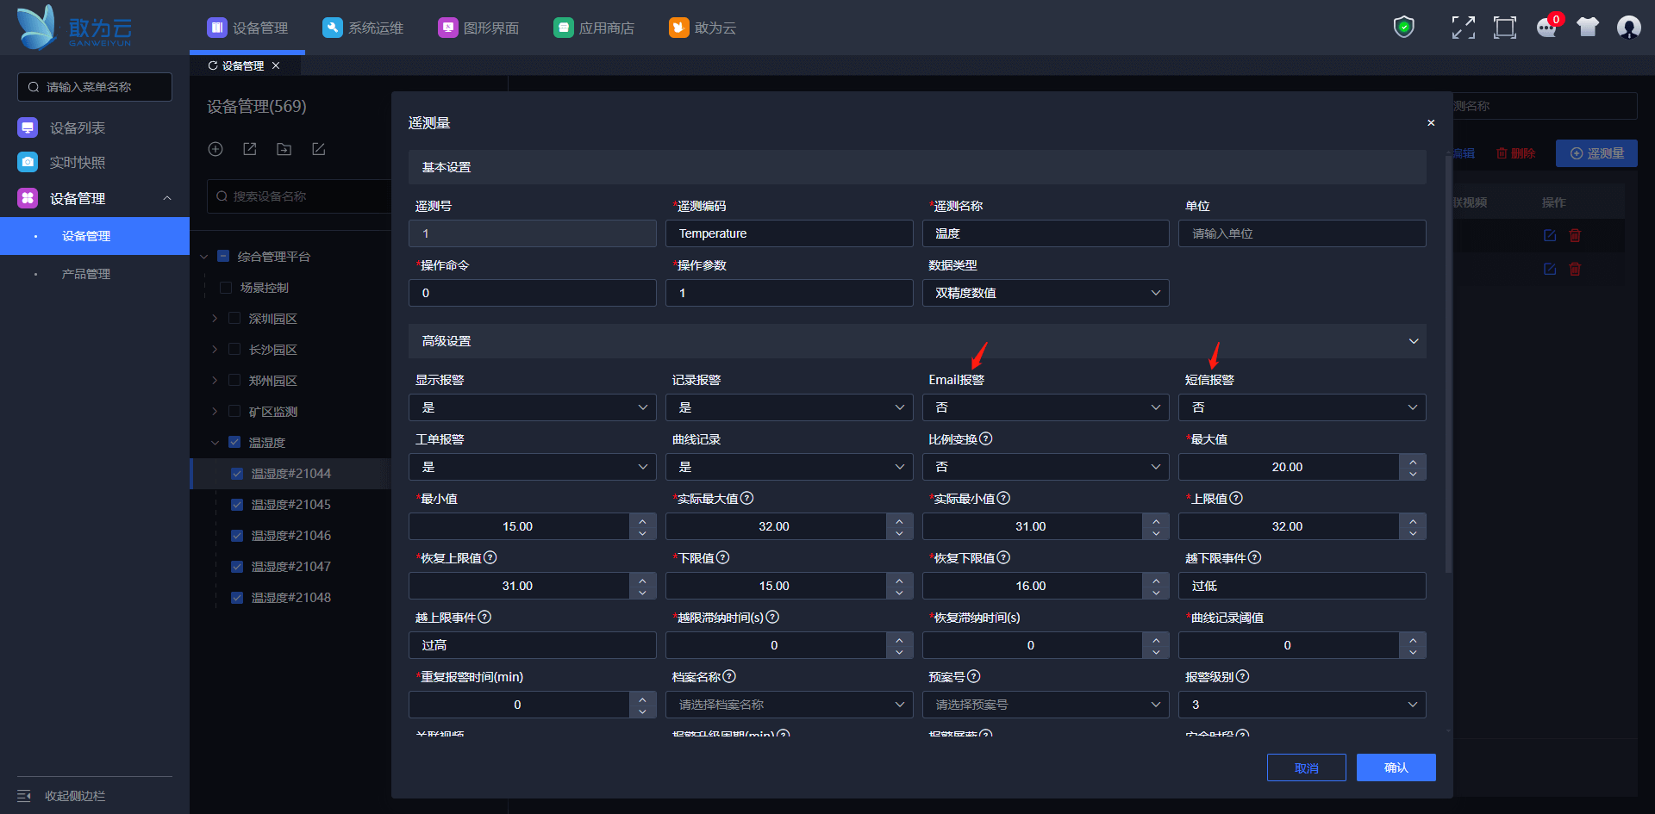The width and height of the screenshot is (1655, 814).
Task: Click the 取消 button
Action: coord(1306,767)
